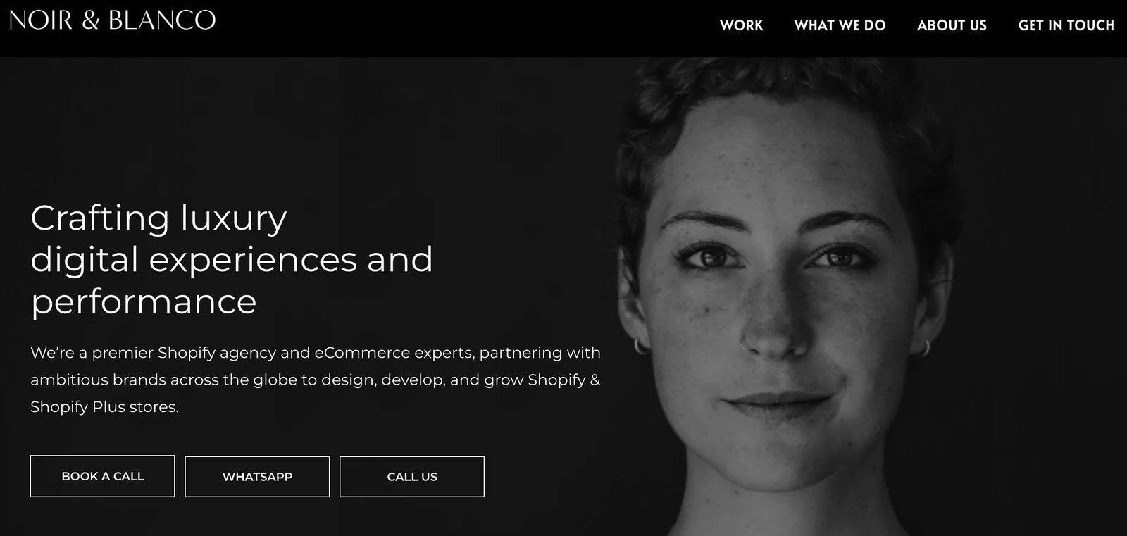This screenshot has height=536, width=1127.
Task: Select GET IN TOUCH in navigation
Action: click(1066, 25)
